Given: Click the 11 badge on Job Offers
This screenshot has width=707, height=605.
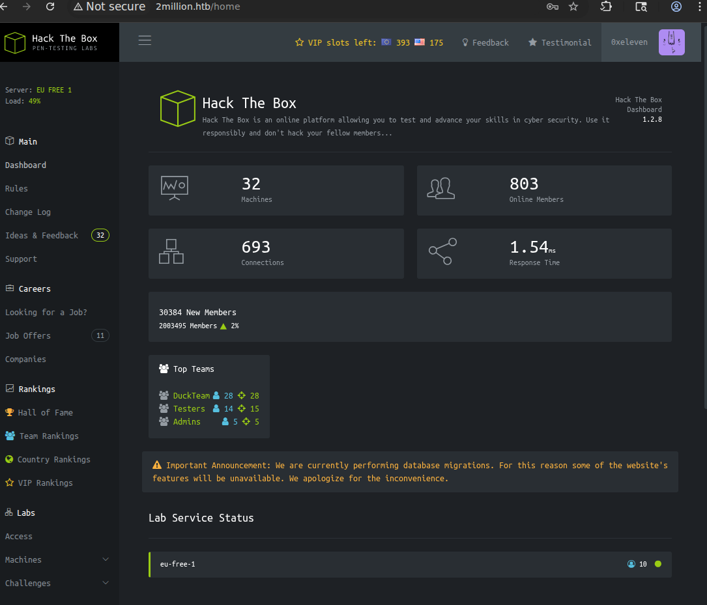Looking at the screenshot, I should [100, 335].
